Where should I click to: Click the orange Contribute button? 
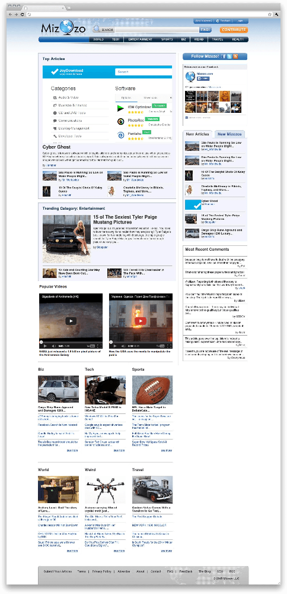[x=234, y=30]
